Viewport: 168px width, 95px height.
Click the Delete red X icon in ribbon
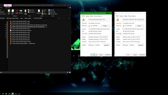click(17, 11)
